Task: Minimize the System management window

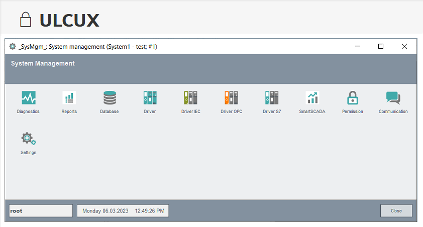Action: (x=358, y=46)
